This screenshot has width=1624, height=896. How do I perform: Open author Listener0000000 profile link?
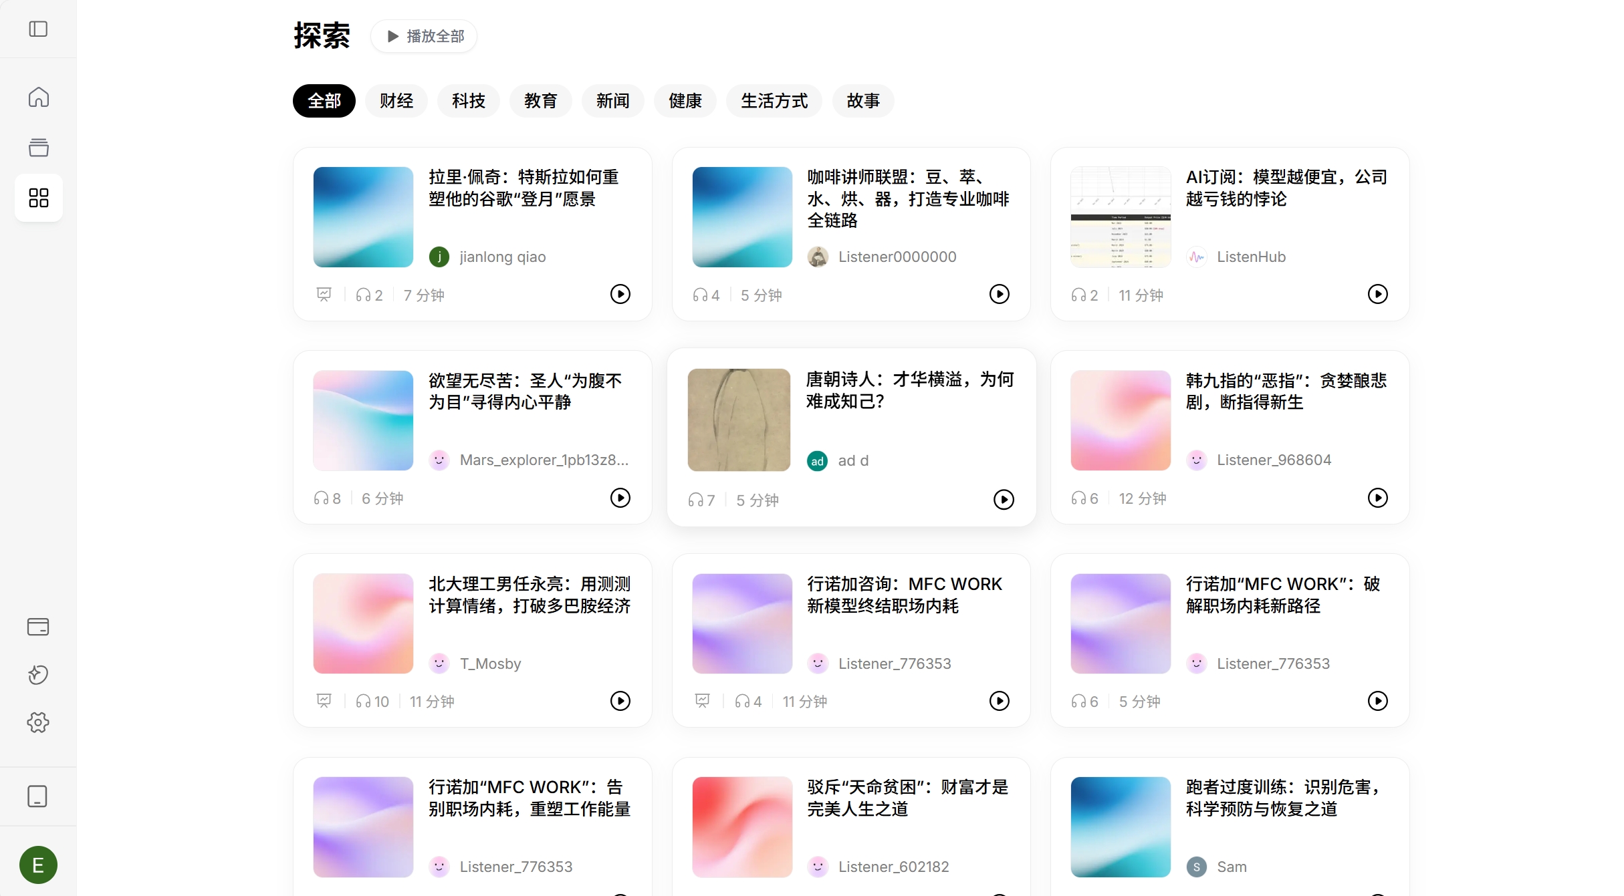pyautogui.click(x=897, y=257)
